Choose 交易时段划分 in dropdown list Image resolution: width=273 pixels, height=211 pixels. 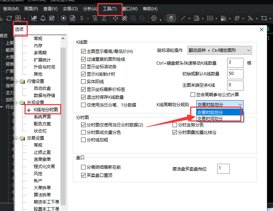click(x=220, y=112)
